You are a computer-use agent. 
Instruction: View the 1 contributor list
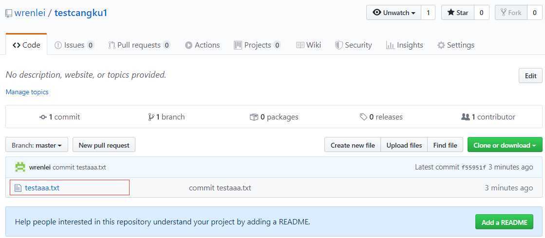coord(488,117)
